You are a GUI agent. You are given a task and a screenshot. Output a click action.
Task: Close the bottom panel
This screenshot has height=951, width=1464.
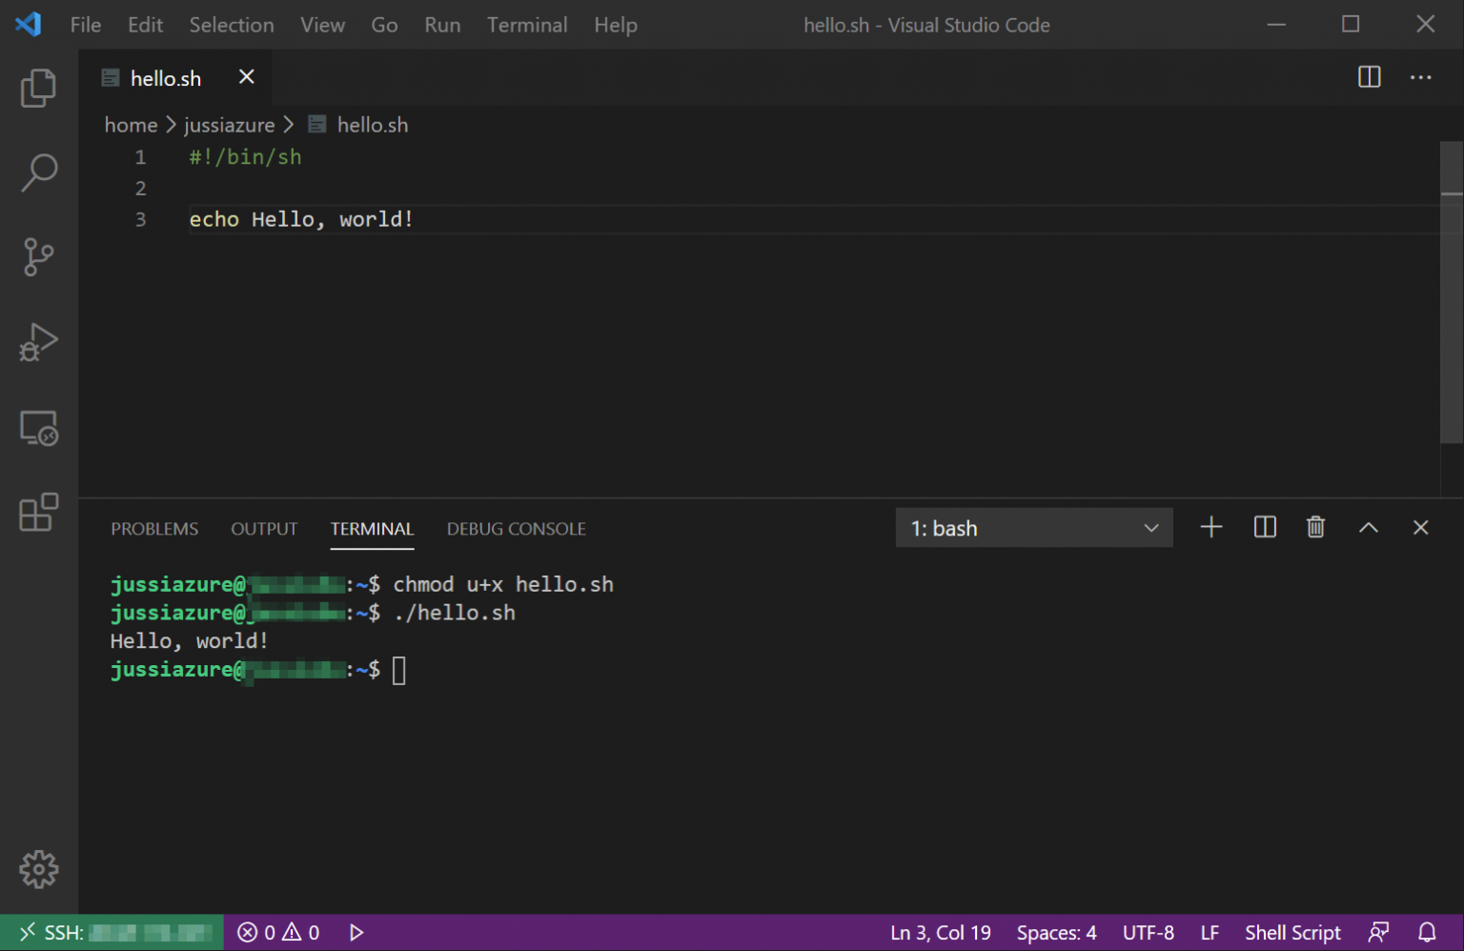[x=1420, y=527]
